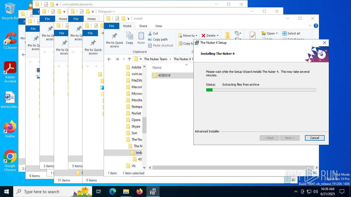The image size is (351, 197).
Task: Open Firefox from taskbar
Action: [x=139, y=192]
